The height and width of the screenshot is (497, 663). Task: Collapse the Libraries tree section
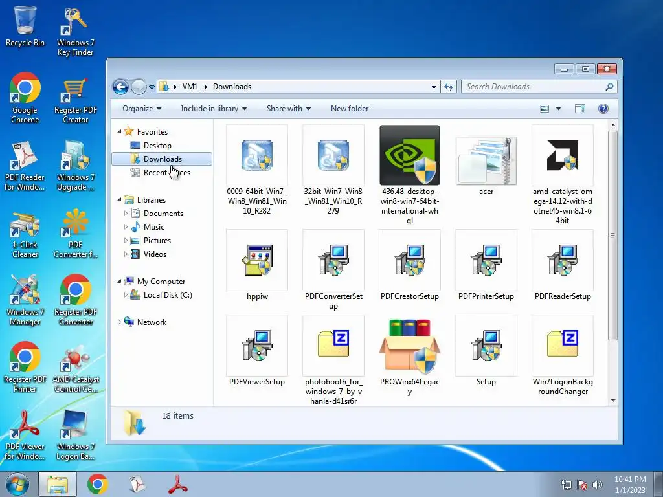pyautogui.click(x=119, y=200)
